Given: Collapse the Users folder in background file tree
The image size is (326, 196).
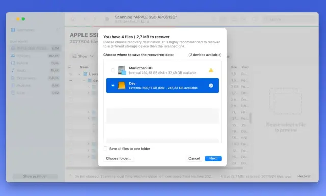Looking at the screenshot, I should click(79, 73).
